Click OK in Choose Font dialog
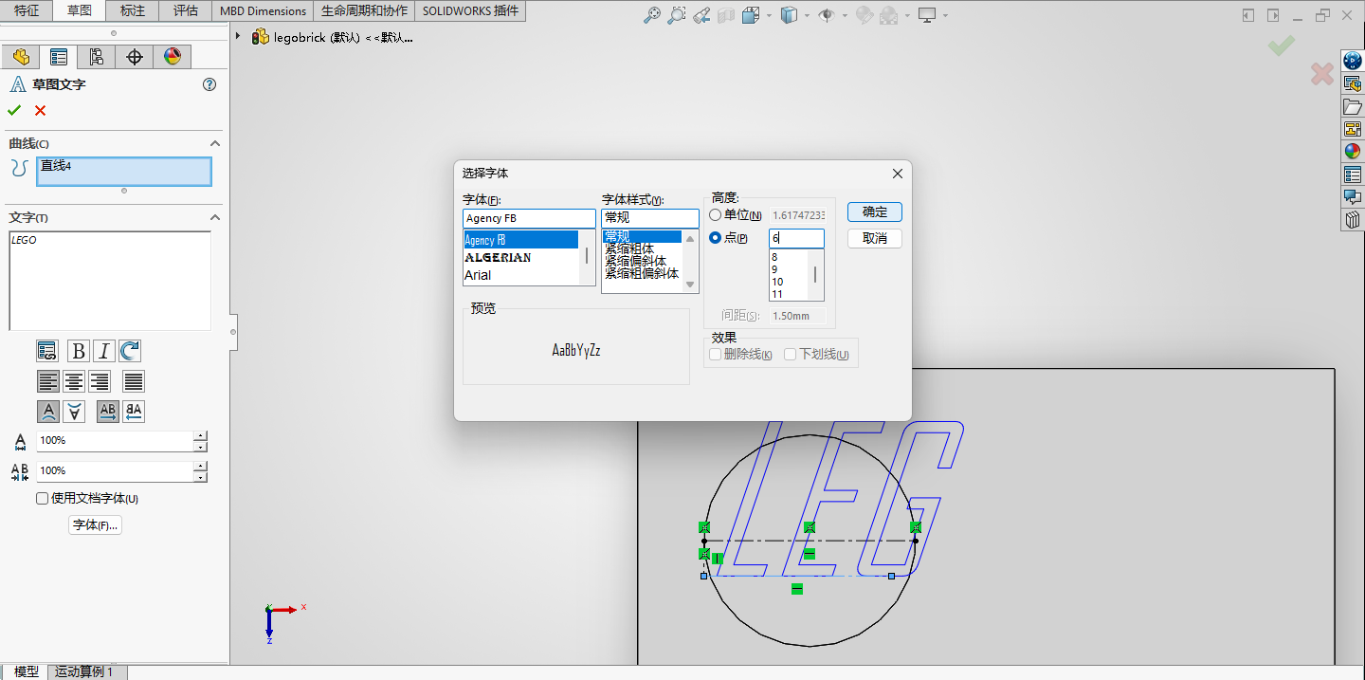 pyautogui.click(x=875, y=211)
